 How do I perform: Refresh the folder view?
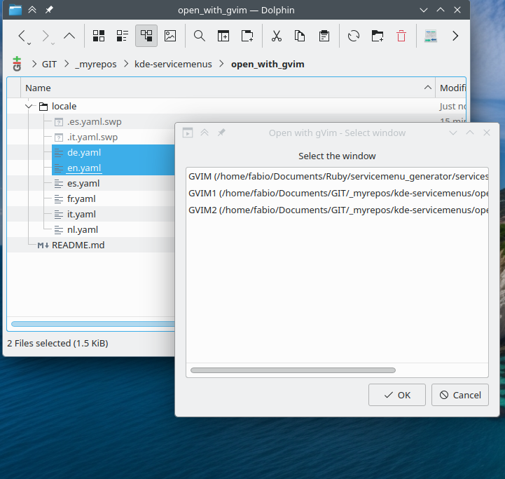(354, 36)
